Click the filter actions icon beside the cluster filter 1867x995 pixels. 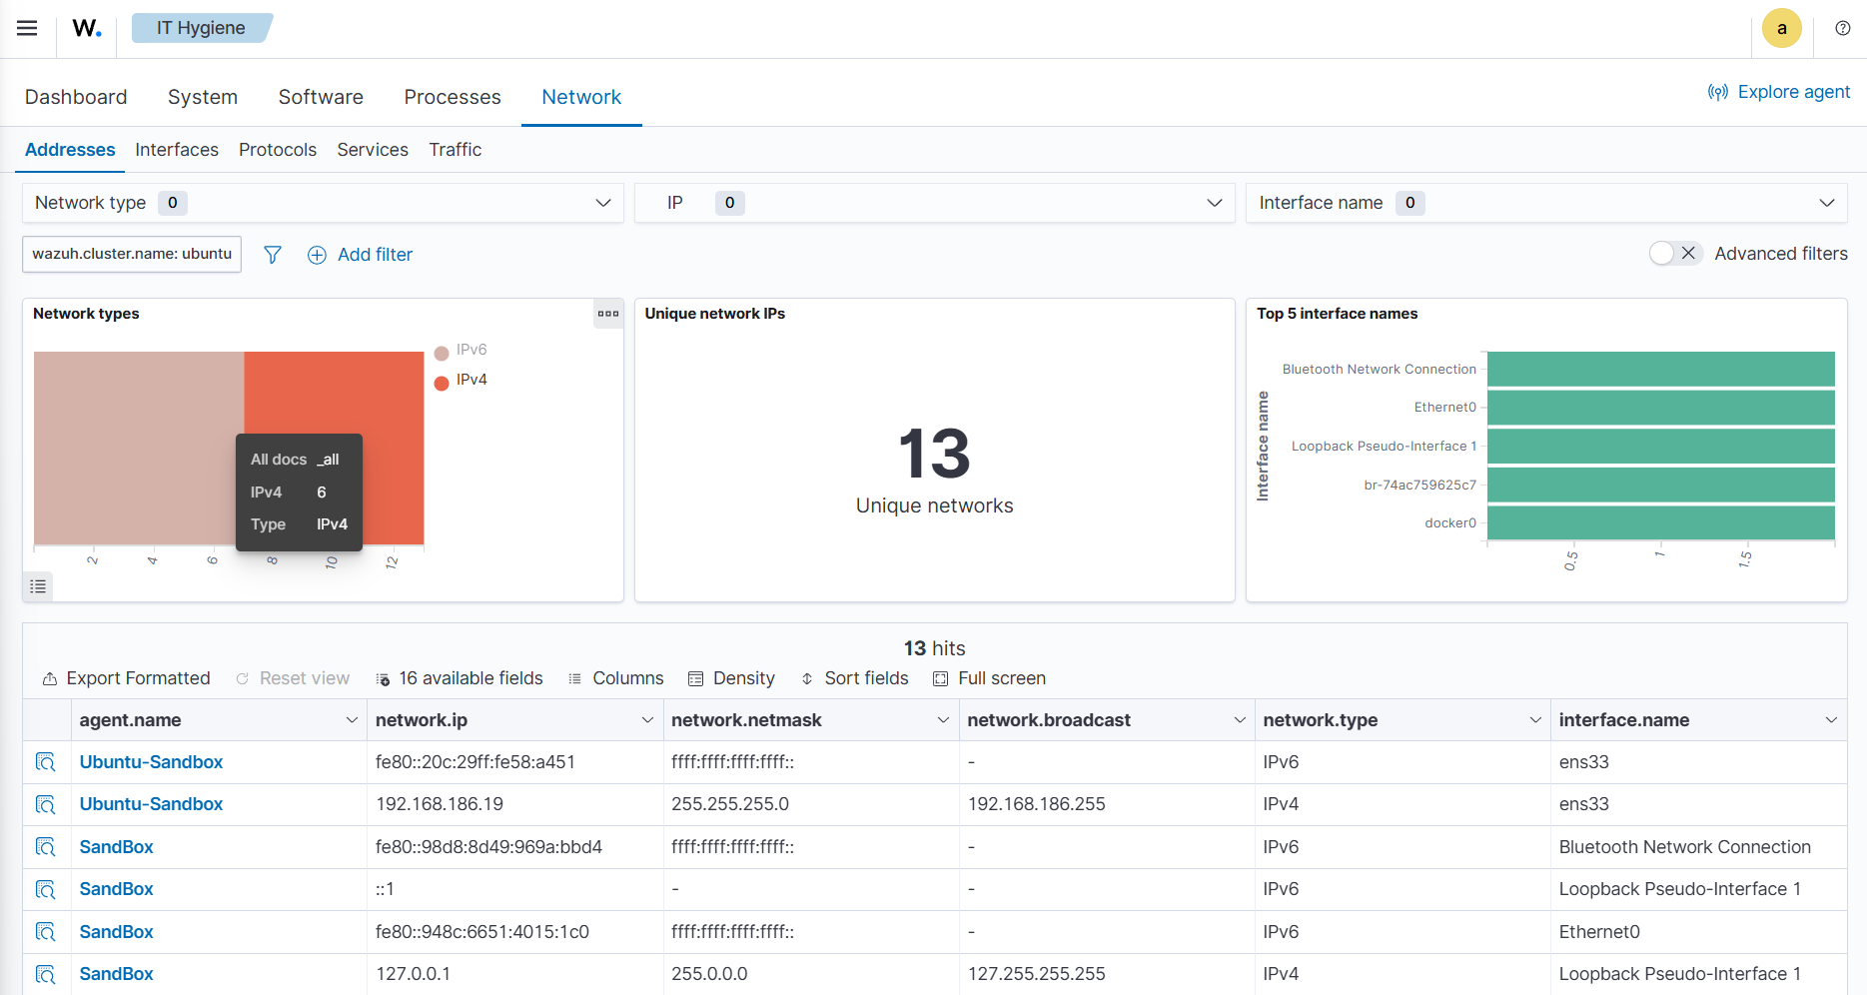click(272, 255)
